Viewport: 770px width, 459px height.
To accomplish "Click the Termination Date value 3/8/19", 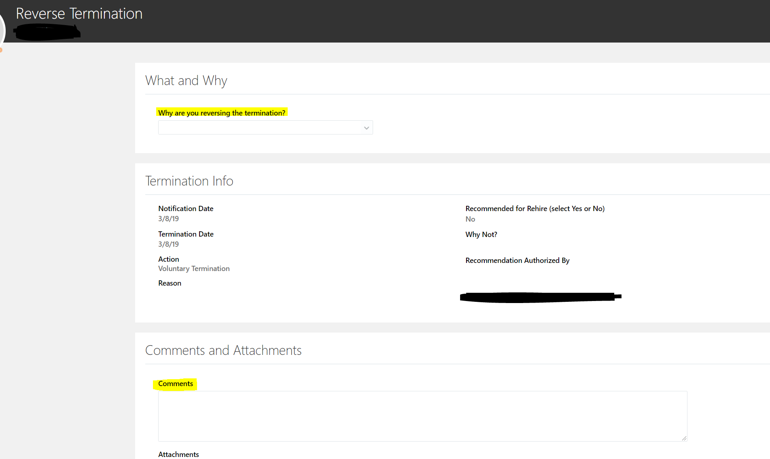I will click(x=168, y=244).
